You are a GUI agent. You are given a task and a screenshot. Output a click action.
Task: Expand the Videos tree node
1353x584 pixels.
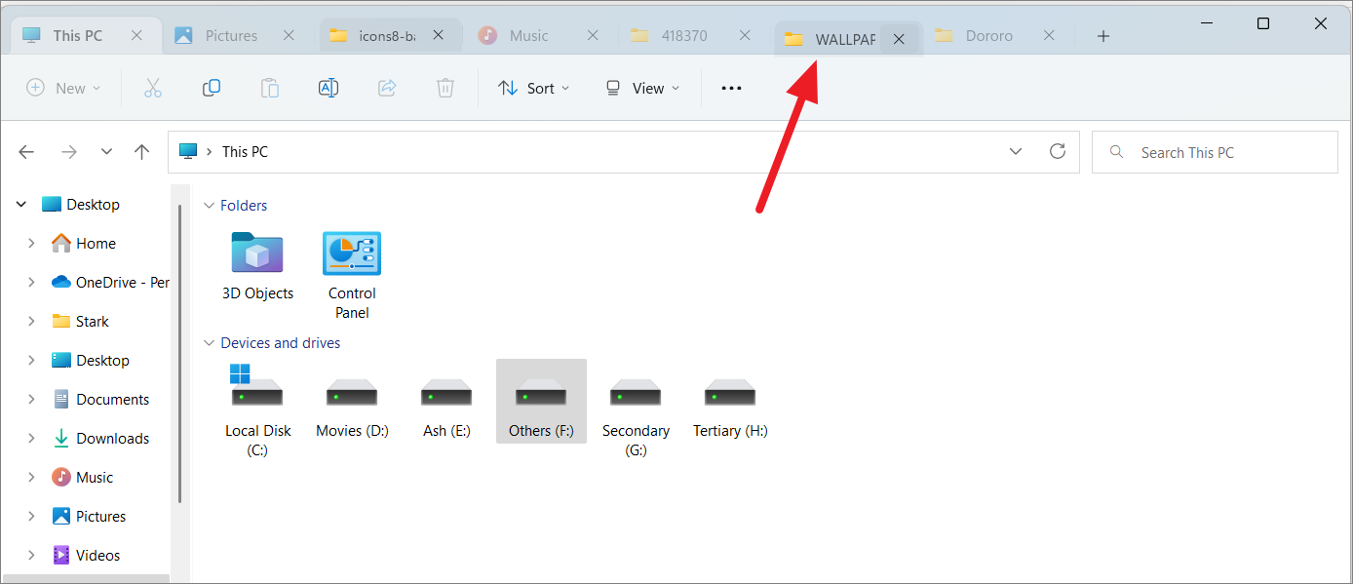(31, 556)
